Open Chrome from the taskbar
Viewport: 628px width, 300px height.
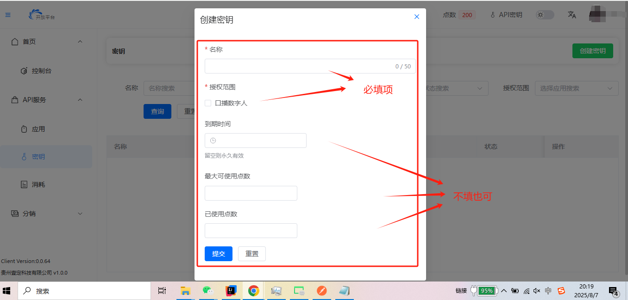[253, 291]
